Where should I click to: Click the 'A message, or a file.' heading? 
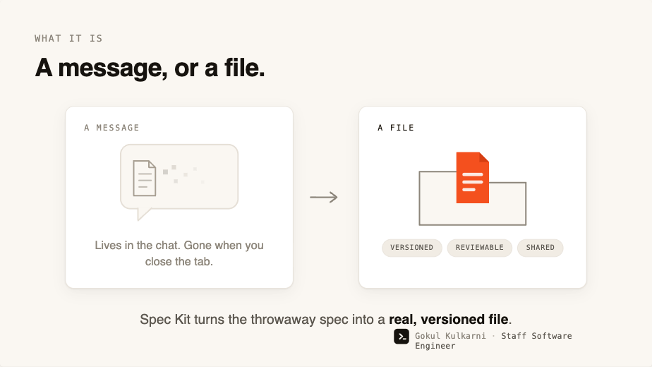(150, 68)
